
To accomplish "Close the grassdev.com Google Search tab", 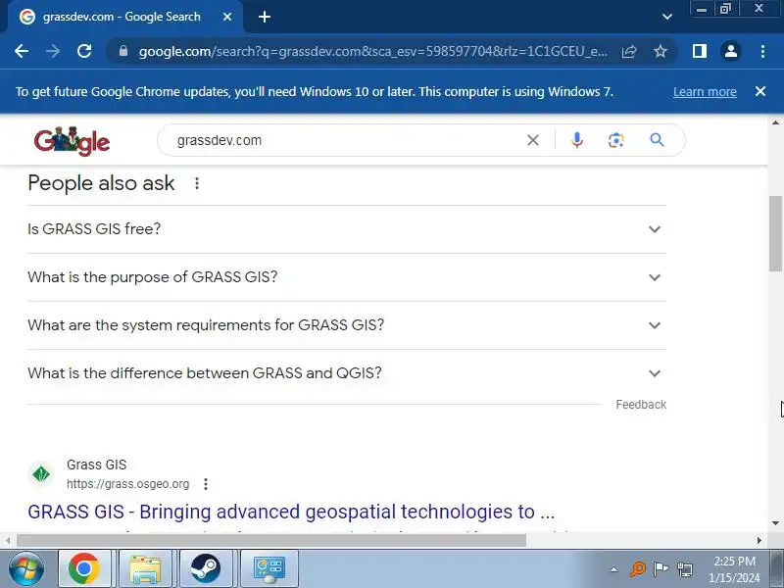I will (227, 17).
